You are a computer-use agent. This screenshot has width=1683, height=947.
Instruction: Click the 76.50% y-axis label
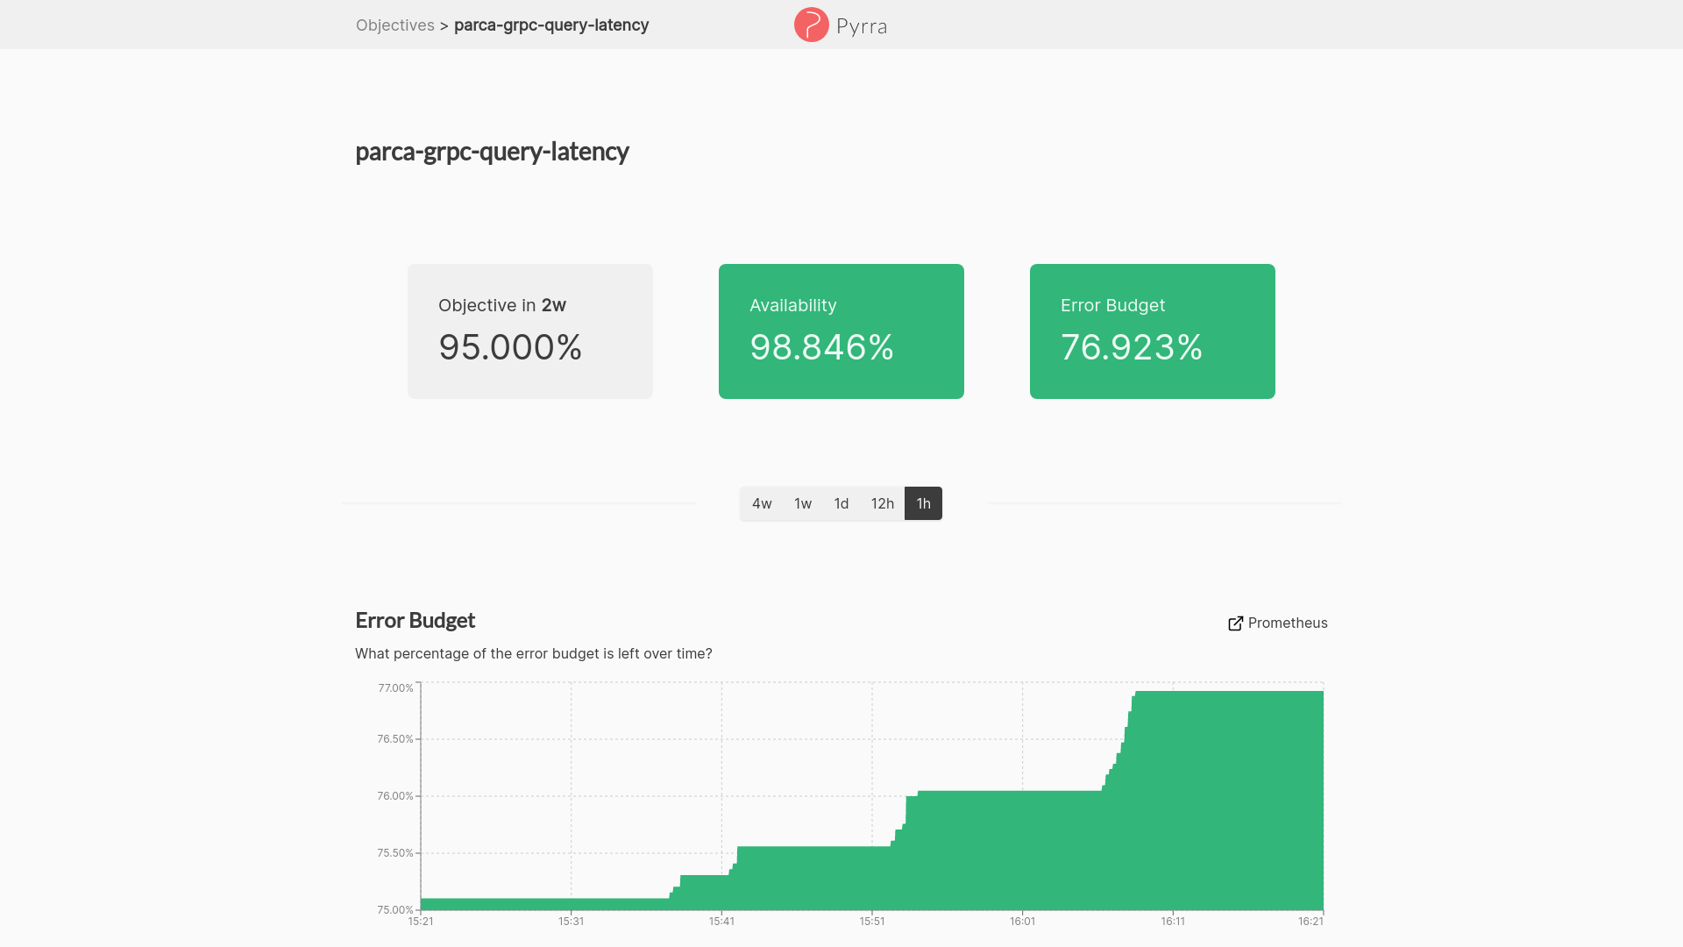[x=395, y=739]
